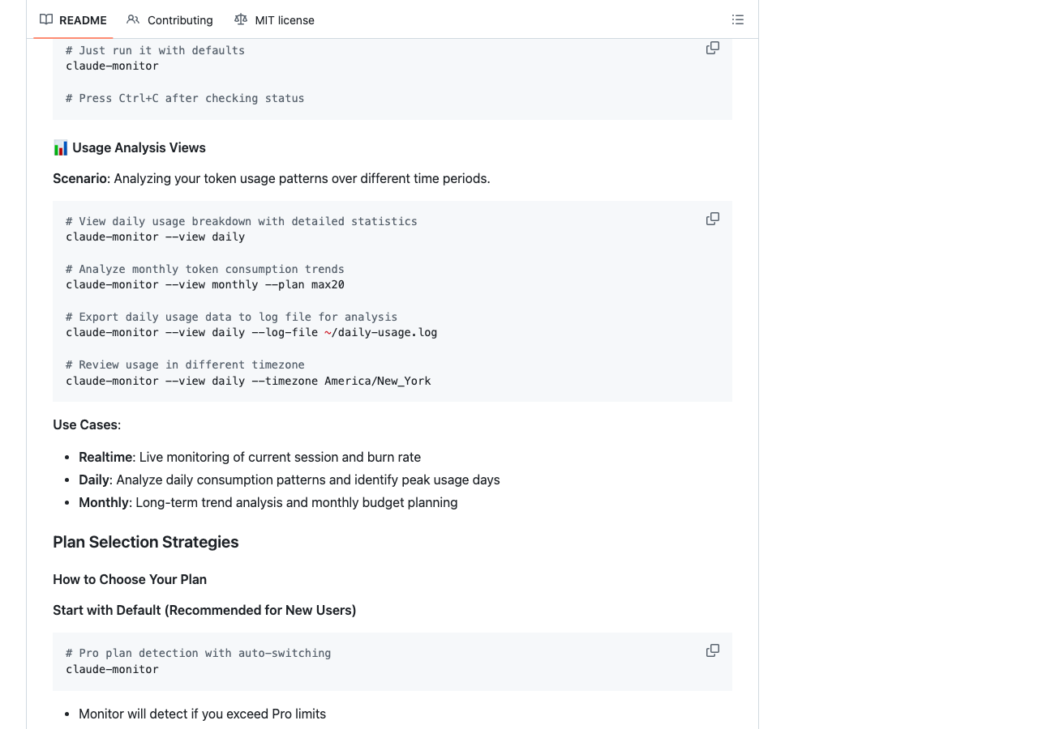Click the "Usage Analysis Views" heading text
Screen dimensions: 1038x729
coord(139,147)
